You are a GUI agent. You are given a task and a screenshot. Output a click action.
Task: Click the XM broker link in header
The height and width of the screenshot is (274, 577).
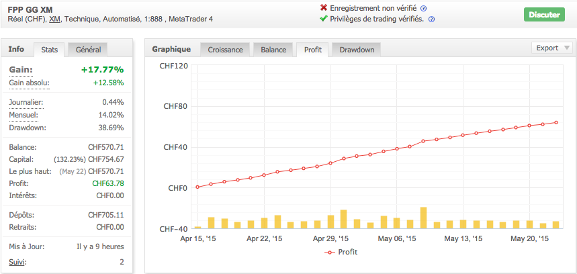pos(55,19)
